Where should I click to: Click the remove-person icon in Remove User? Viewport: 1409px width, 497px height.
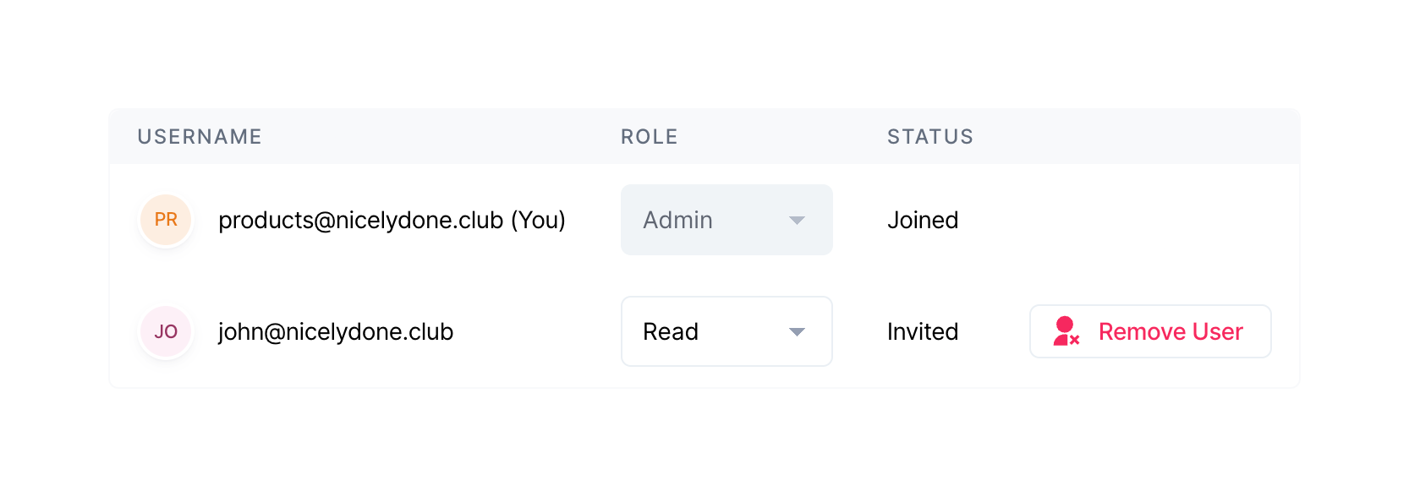(x=1066, y=331)
